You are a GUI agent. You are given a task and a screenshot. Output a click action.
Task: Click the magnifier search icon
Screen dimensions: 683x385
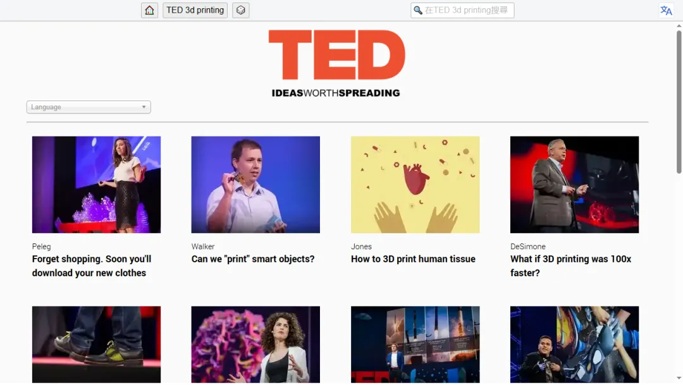(x=418, y=10)
